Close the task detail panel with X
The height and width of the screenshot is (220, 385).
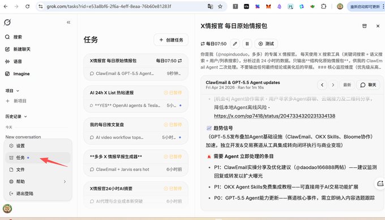[x=378, y=26]
